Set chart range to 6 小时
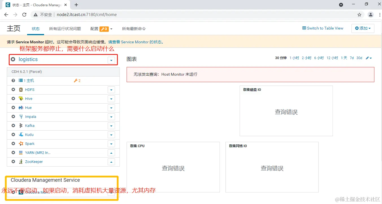Image resolution: width=382 pixels, height=204 pixels. [x=319, y=58]
